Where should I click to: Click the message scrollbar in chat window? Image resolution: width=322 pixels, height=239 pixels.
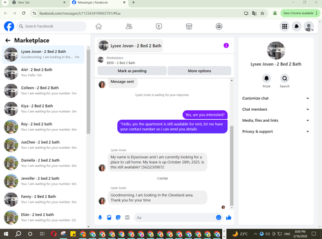tap(232, 166)
